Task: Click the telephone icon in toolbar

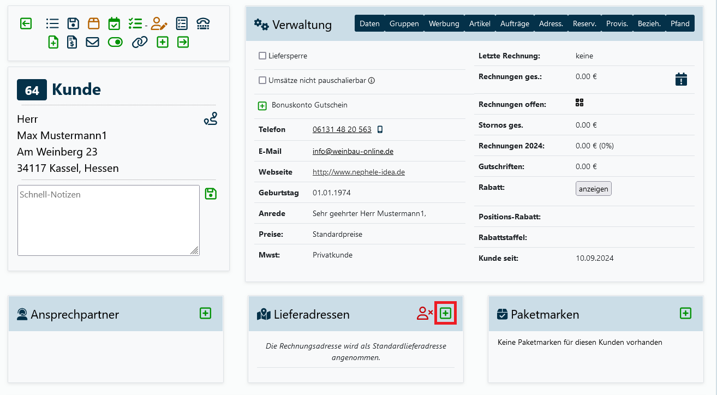Action: click(203, 23)
